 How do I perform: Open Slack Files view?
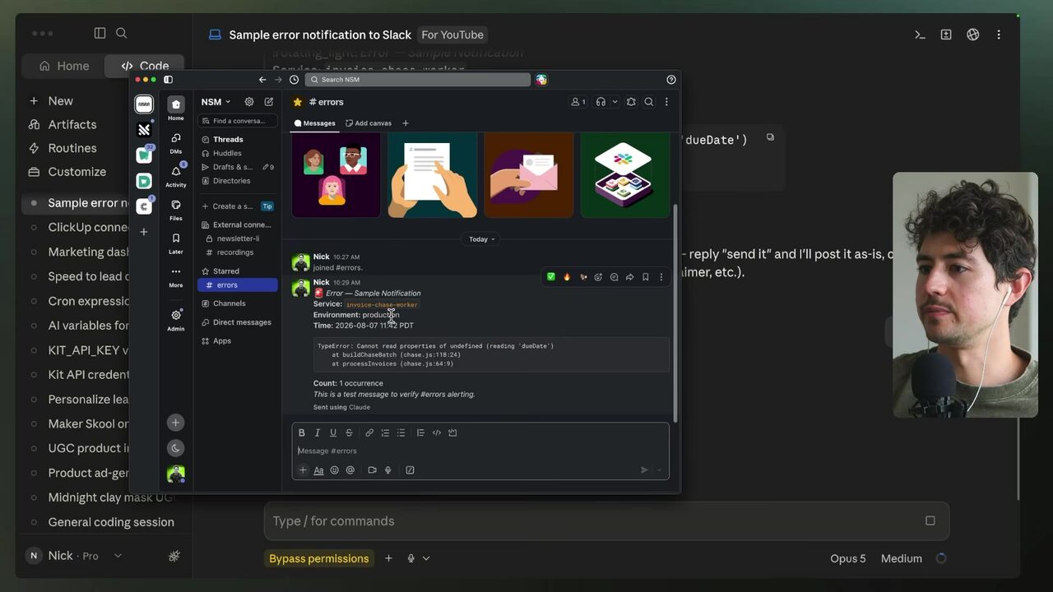(x=176, y=209)
